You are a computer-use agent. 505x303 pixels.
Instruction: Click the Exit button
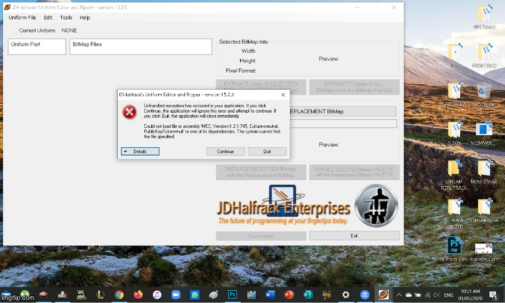(x=354, y=236)
